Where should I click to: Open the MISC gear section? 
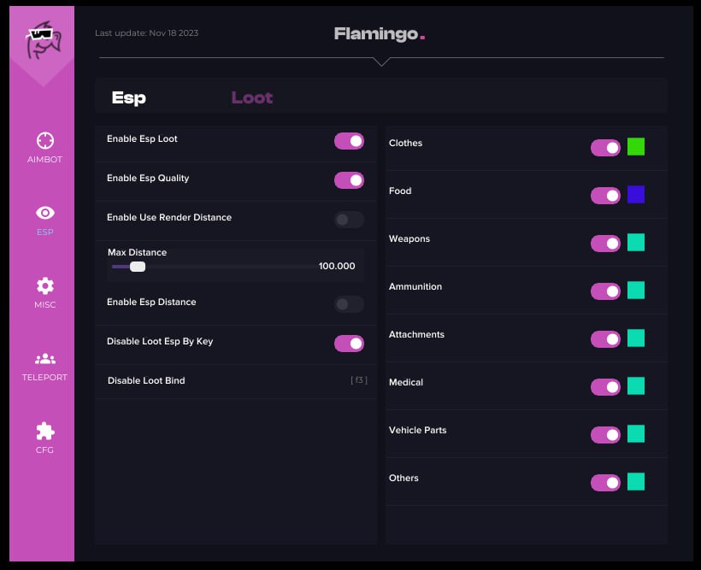[x=44, y=293]
